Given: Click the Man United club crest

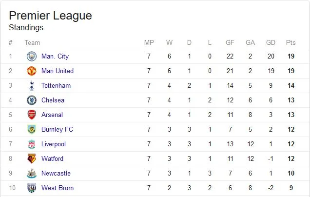Looking at the screenshot, I should [32, 71].
